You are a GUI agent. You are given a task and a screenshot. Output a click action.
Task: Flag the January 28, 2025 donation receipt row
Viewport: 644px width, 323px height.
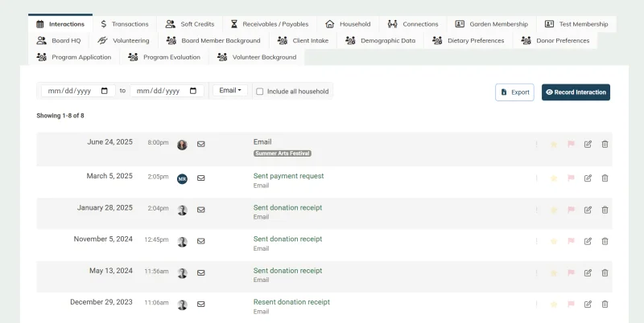[x=571, y=210]
